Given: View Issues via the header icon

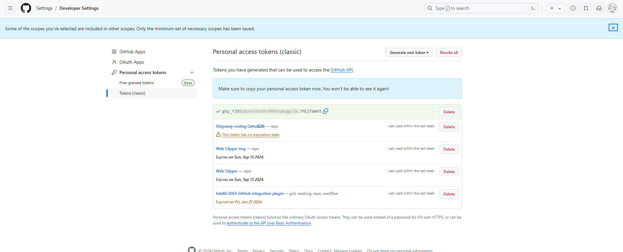Looking at the screenshot, I should 573,8.
